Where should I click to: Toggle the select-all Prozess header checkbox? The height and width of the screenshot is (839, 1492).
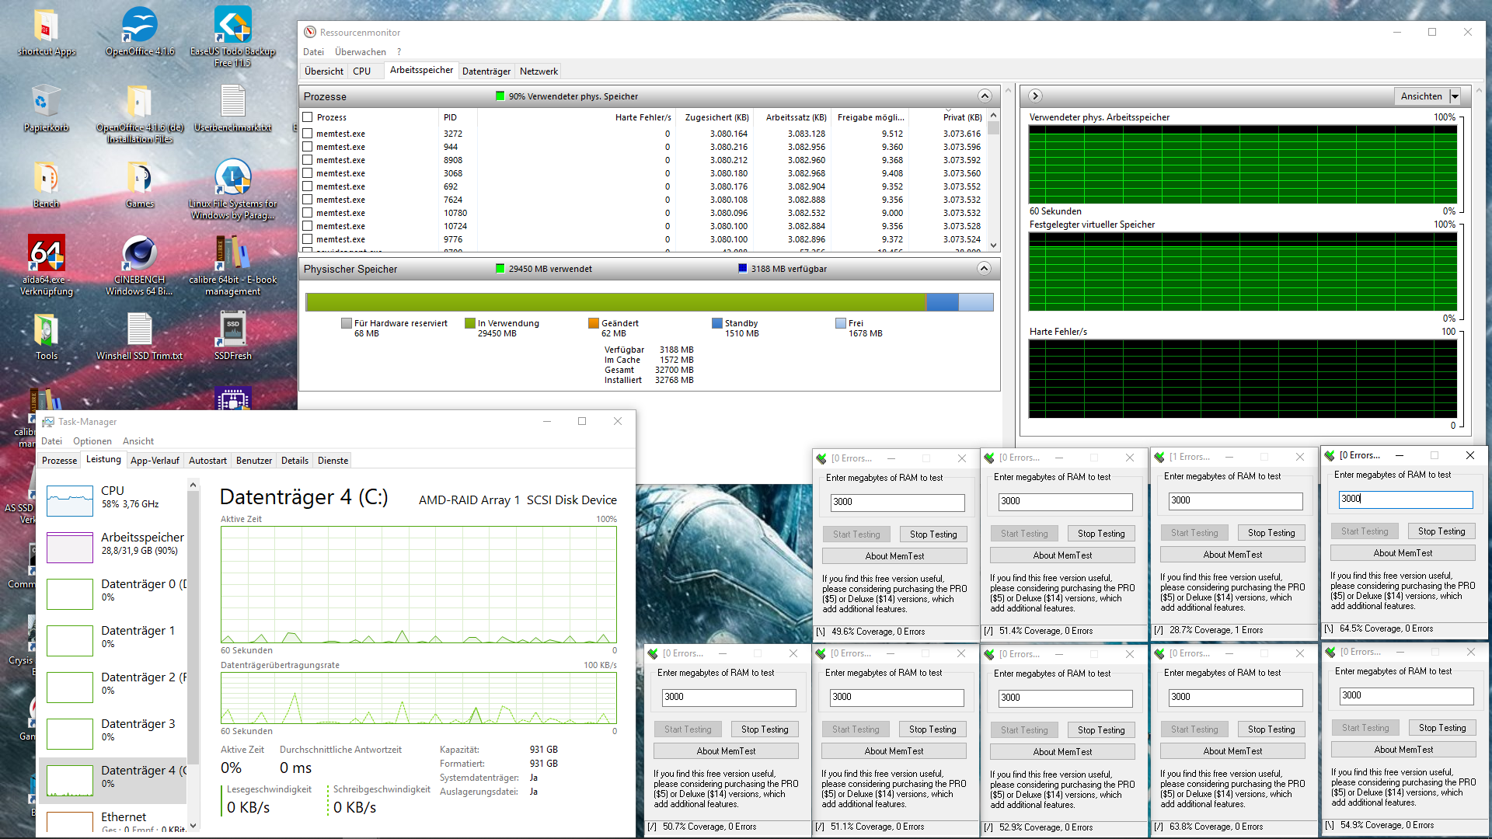coord(308,117)
